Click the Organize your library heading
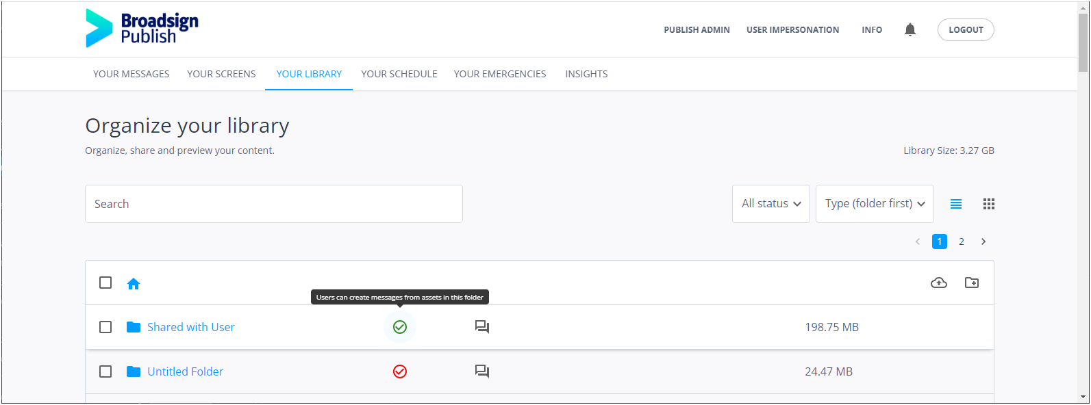 pos(187,126)
